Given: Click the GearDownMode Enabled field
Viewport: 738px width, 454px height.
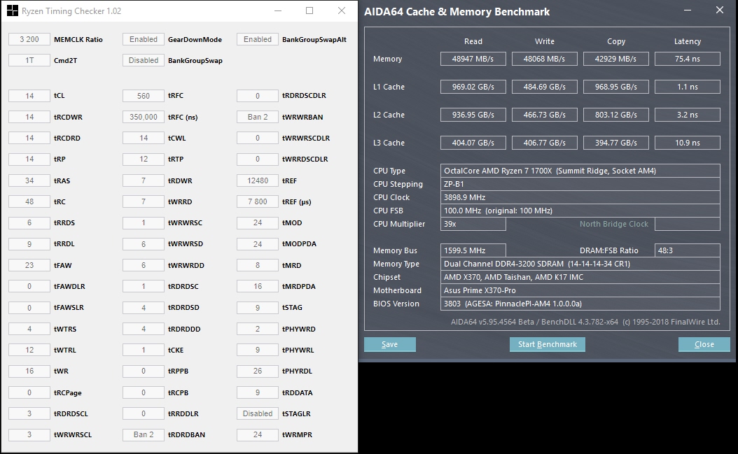Looking at the screenshot, I should coord(144,39).
